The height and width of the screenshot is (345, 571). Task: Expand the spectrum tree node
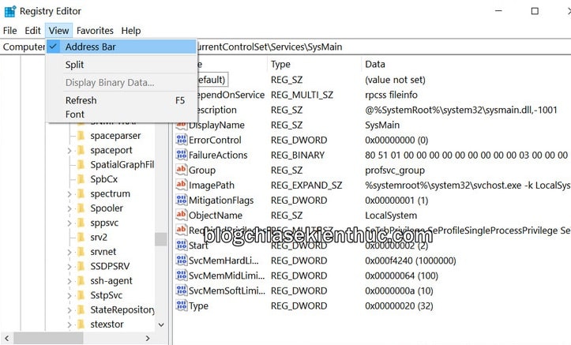coord(69,194)
